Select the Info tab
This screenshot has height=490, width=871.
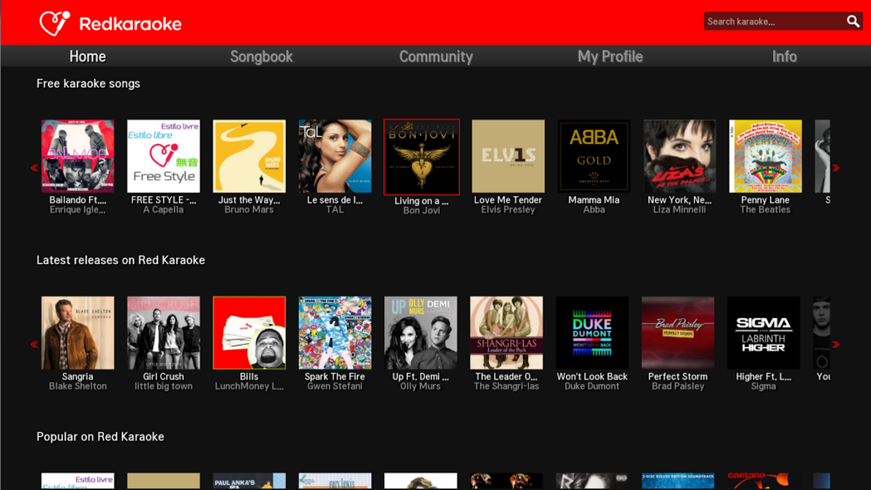pyautogui.click(x=785, y=56)
